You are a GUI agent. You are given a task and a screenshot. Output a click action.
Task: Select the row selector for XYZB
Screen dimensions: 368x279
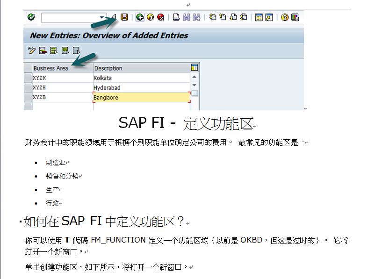coord(28,97)
